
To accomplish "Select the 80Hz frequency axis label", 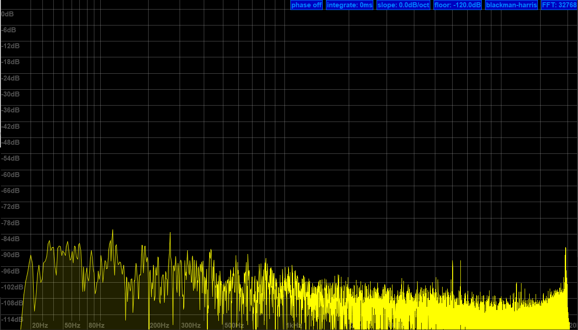I will click(96, 325).
